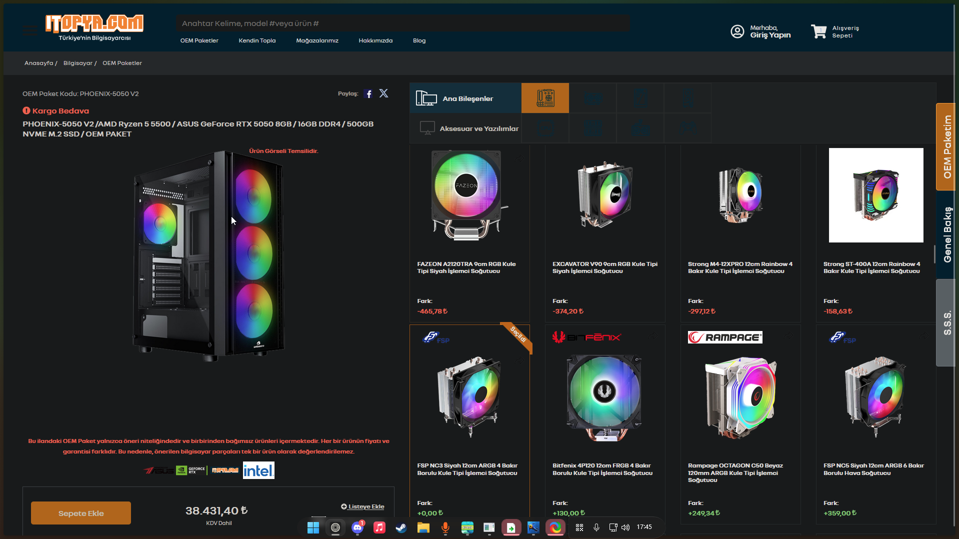The width and height of the screenshot is (959, 539).
Task: Click the BitFenix brand logo
Action: click(x=586, y=337)
